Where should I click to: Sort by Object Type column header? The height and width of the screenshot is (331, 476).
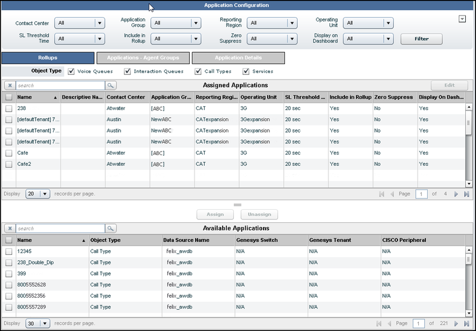[125, 240]
